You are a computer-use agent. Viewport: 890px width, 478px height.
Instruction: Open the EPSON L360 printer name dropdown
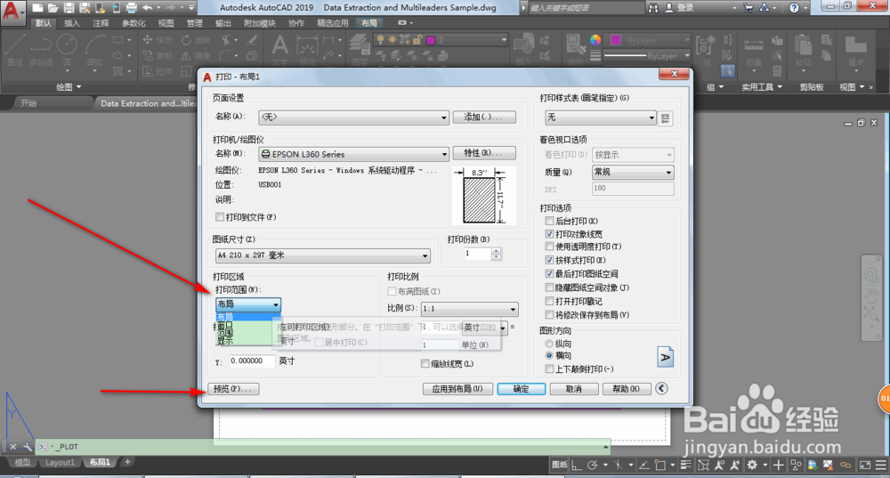[353, 154]
